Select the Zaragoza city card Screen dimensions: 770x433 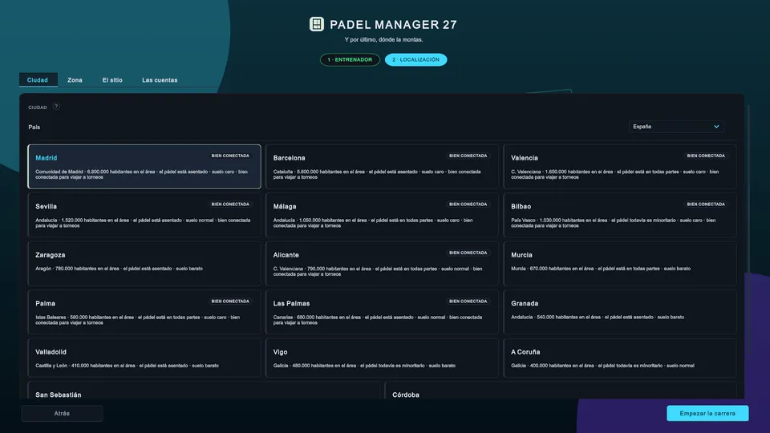point(144,264)
